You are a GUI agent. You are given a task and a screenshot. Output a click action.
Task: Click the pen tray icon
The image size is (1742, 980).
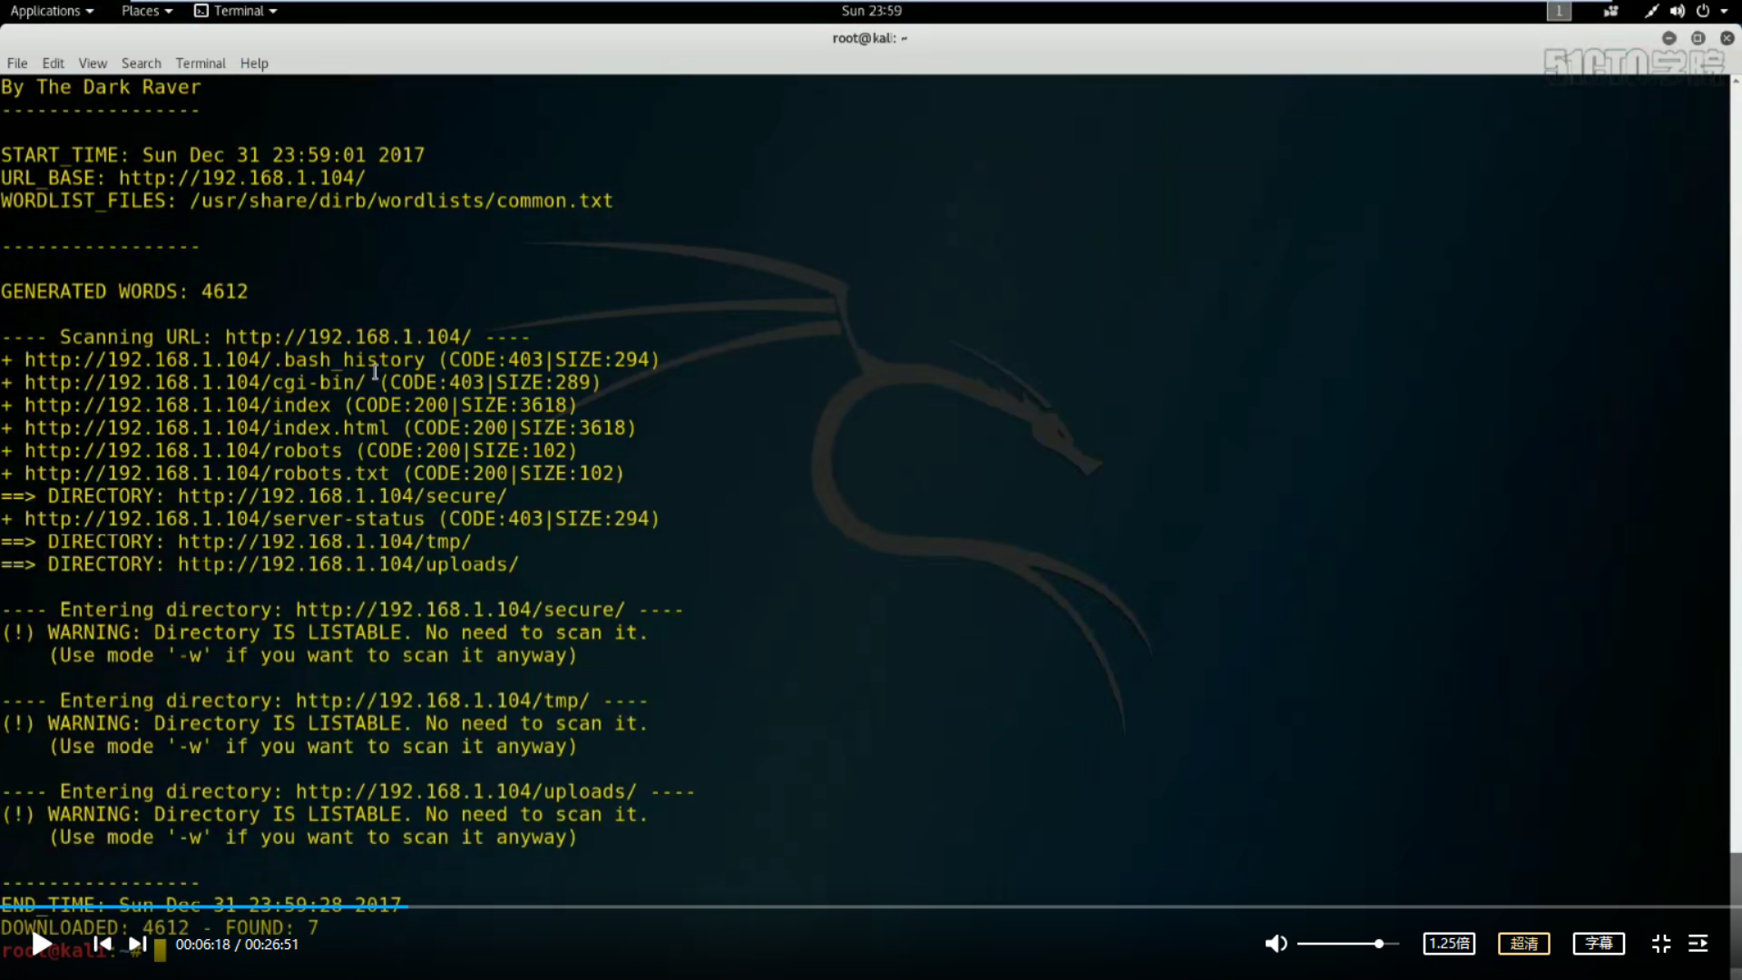click(x=1652, y=11)
